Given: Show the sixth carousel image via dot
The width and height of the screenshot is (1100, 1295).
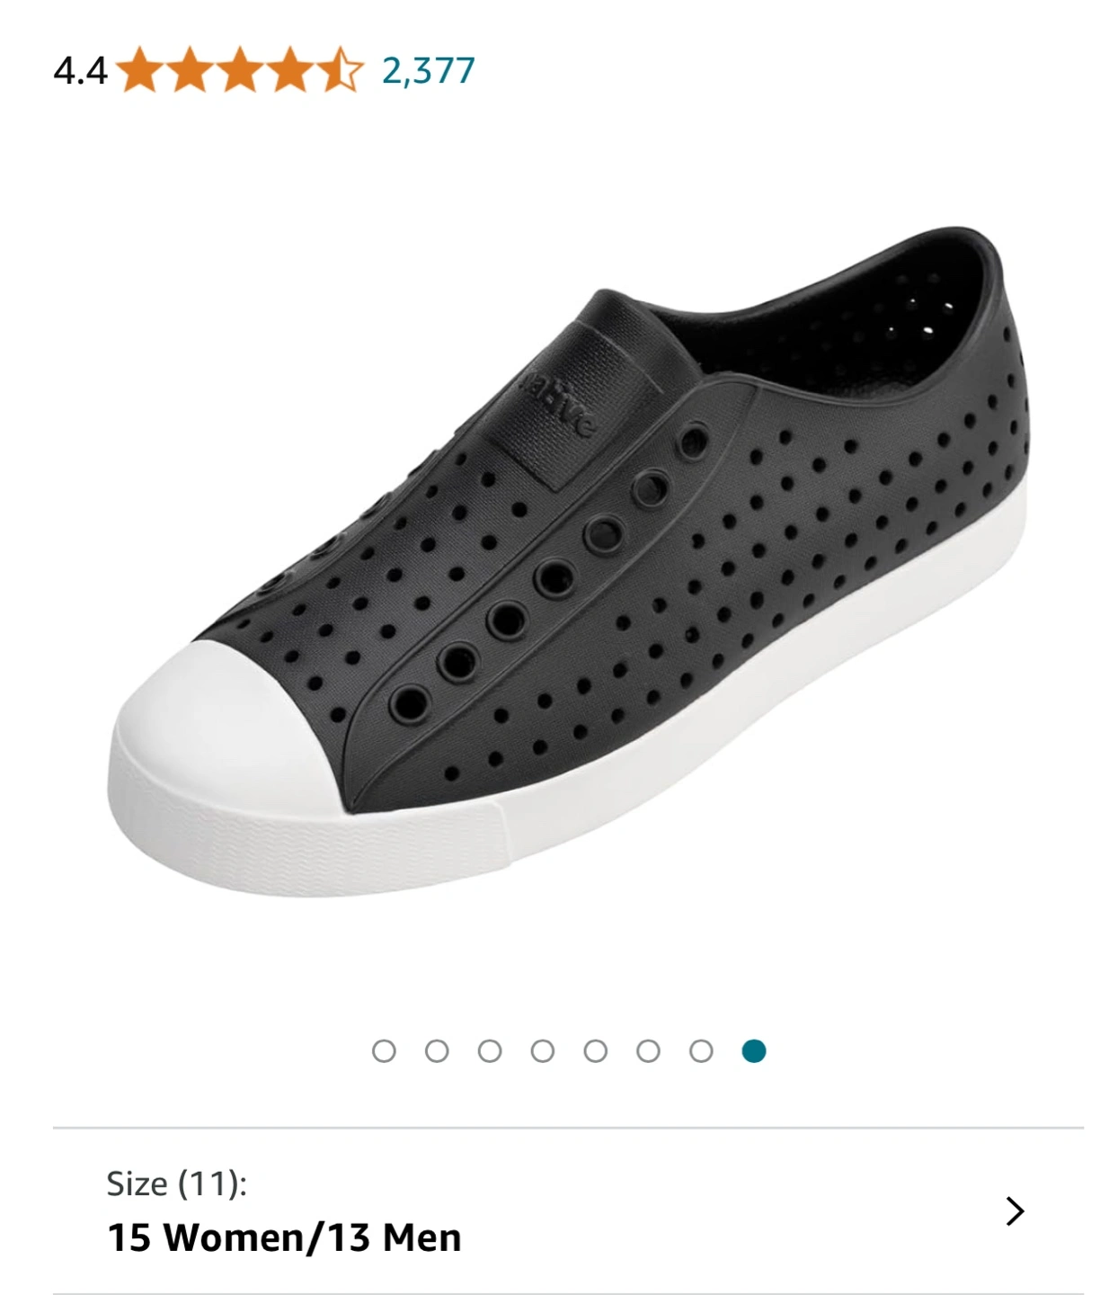Looking at the screenshot, I should [648, 1051].
